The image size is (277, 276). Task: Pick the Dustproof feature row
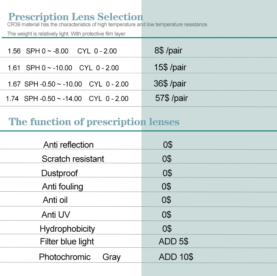[59, 173]
